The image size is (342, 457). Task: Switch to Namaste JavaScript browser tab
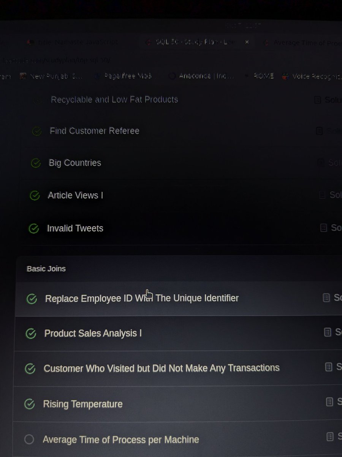(x=72, y=42)
